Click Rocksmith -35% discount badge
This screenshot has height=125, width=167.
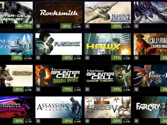click(66, 26)
